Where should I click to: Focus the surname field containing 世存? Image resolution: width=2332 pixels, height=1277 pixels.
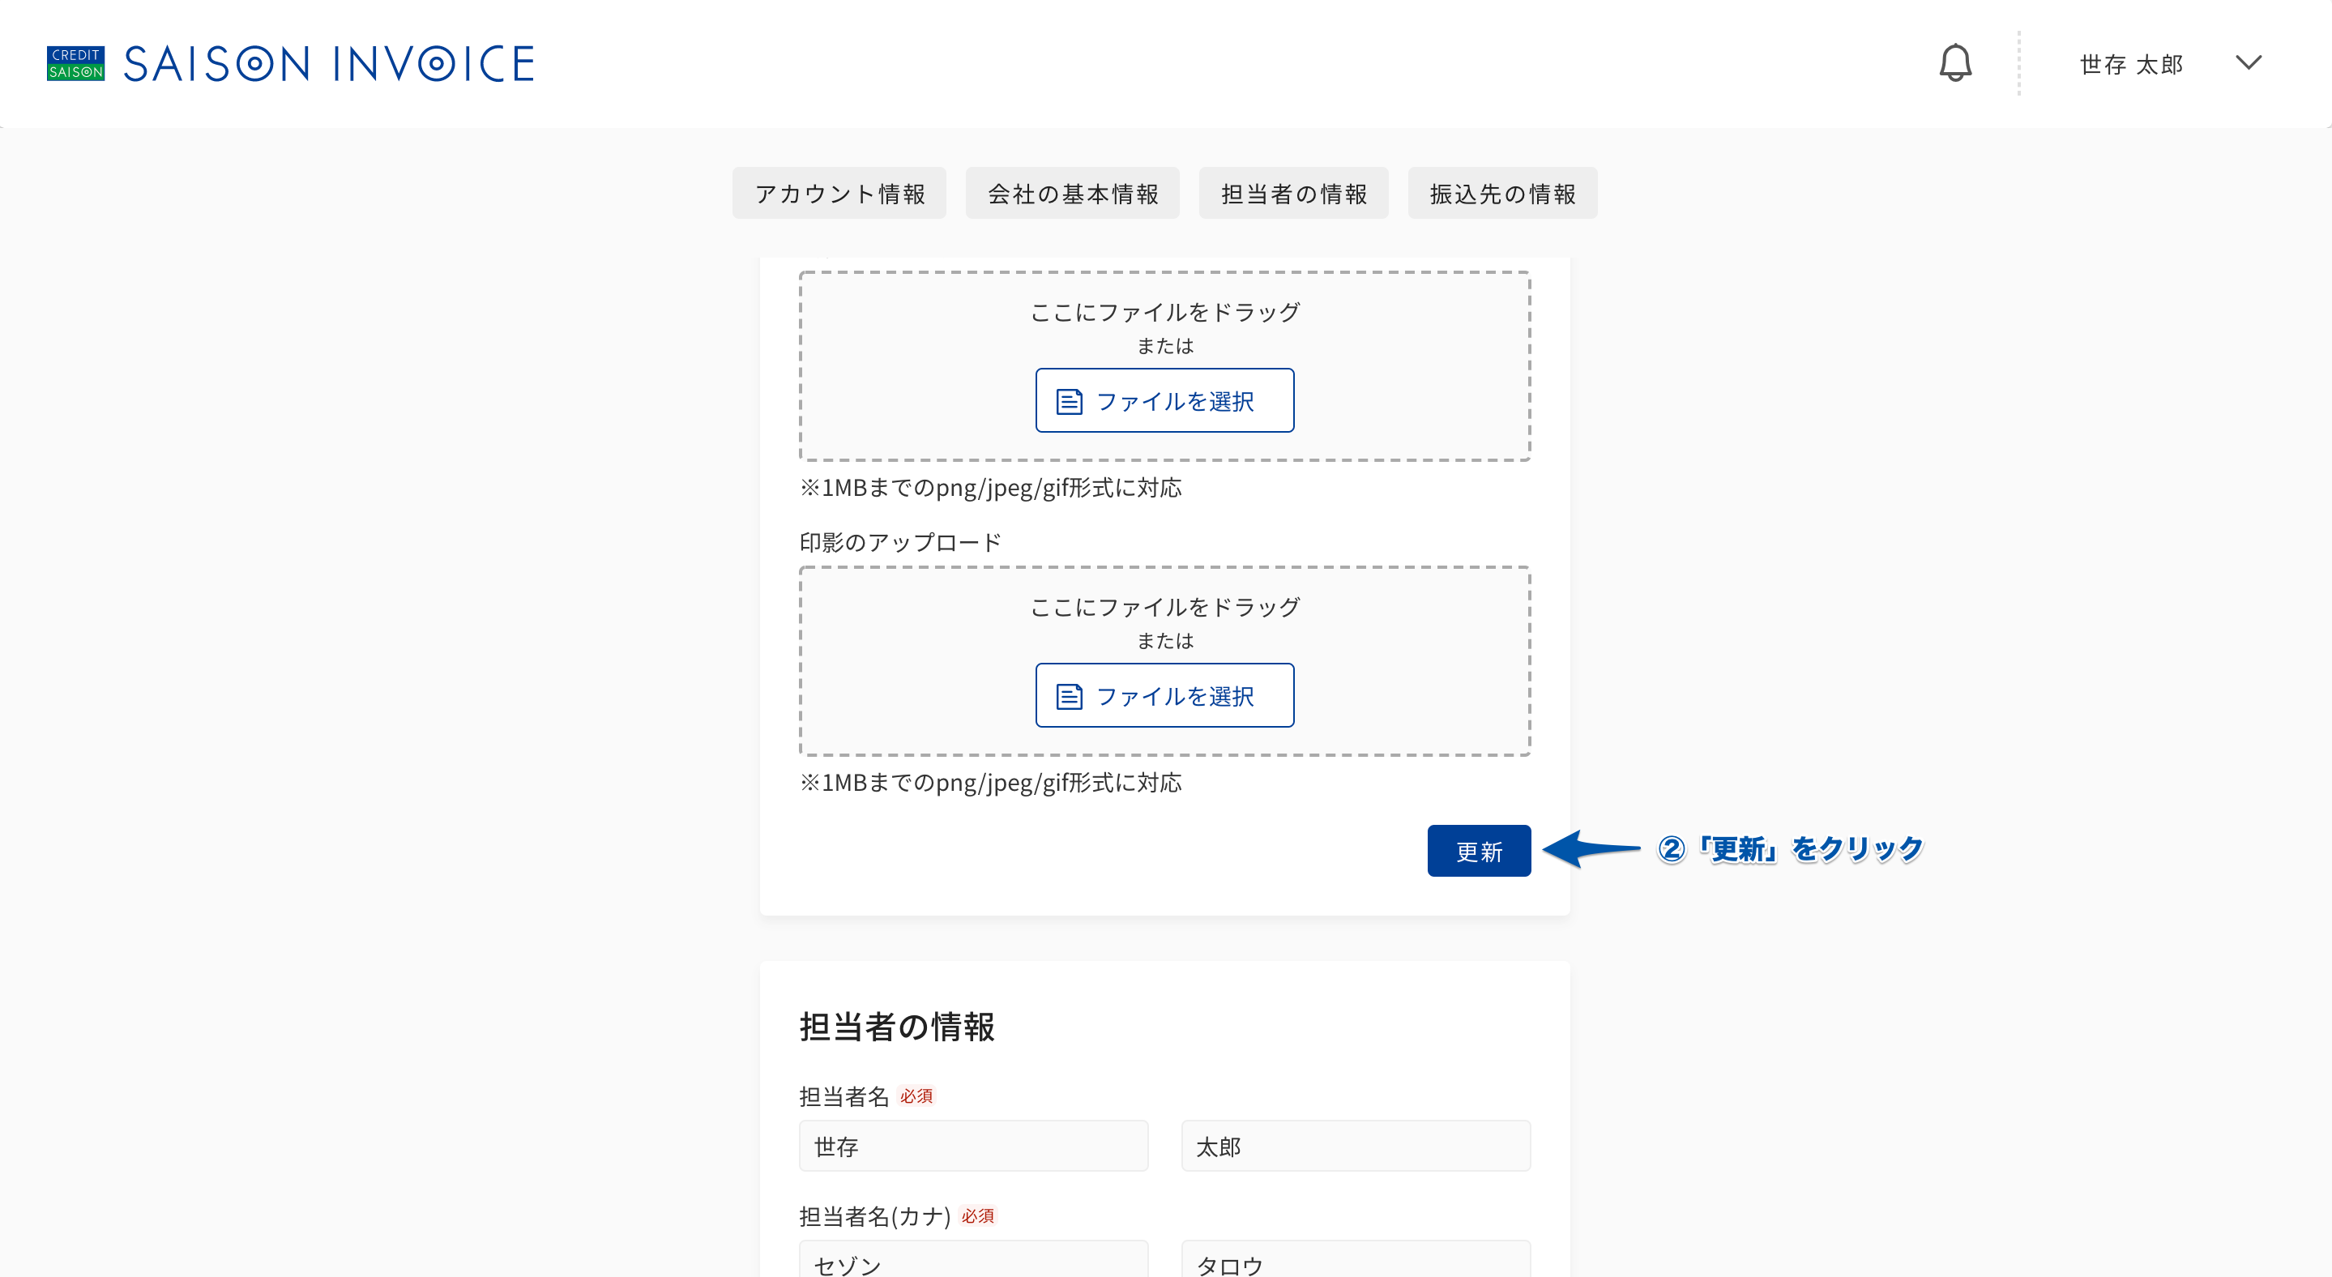click(x=973, y=1146)
